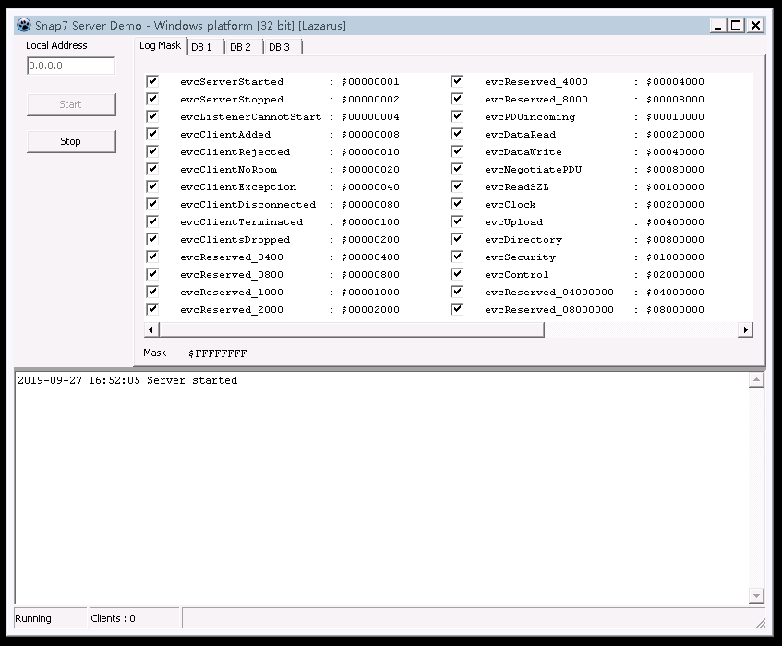Click the horizontal scrollbar thumb in mask list

click(x=352, y=329)
